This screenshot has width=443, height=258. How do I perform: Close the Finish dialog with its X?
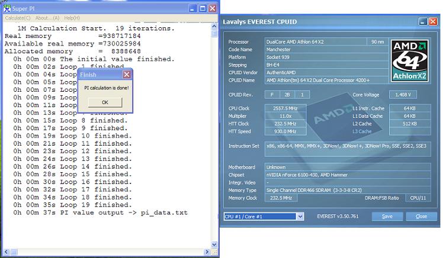click(x=127, y=75)
